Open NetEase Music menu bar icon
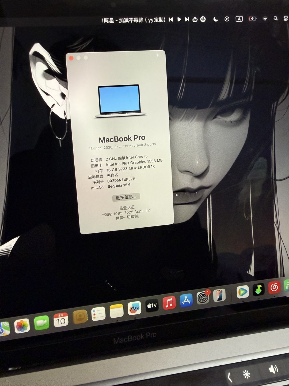The image size is (289, 386). (203, 19)
